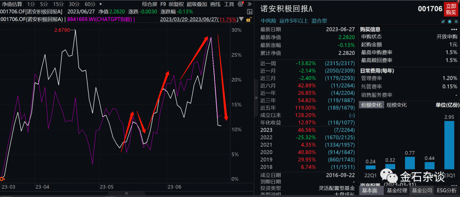Open the date range dropdown triangle
Image resolution: width=460 pixels, height=197 pixels.
(241, 20)
